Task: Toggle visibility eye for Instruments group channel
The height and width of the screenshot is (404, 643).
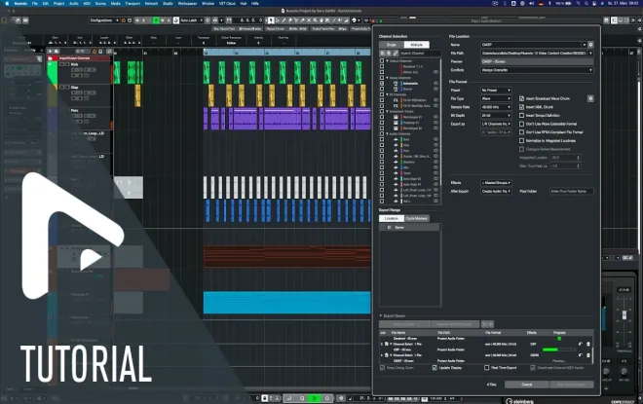Action: click(x=435, y=83)
